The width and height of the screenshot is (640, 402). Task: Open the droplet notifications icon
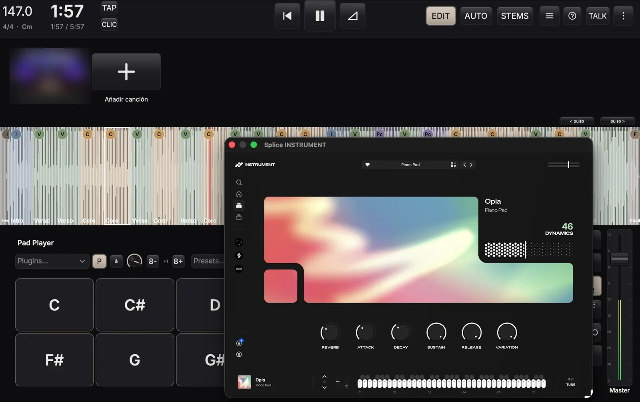coord(239,342)
